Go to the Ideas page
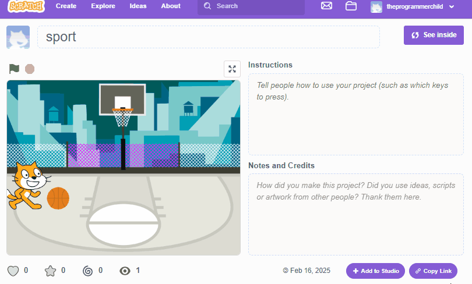This screenshot has width=472, height=284. [138, 6]
